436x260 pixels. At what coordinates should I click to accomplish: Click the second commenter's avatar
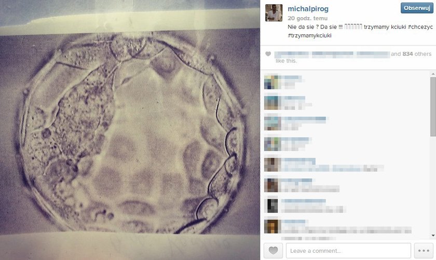tap(271, 102)
